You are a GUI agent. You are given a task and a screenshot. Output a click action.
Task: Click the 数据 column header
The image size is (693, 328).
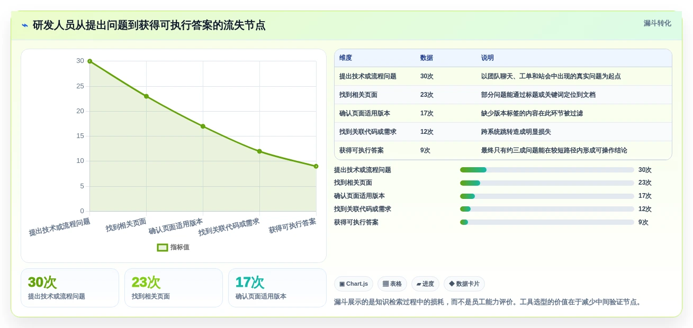click(x=427, y=58)
